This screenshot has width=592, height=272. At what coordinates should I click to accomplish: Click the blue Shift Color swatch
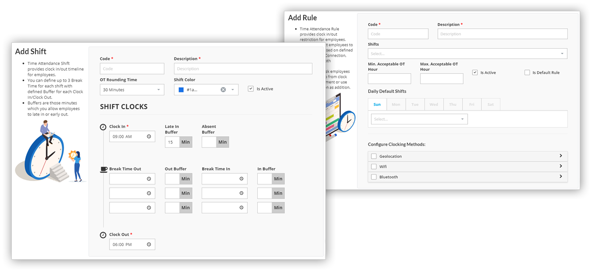coord(181,90)
